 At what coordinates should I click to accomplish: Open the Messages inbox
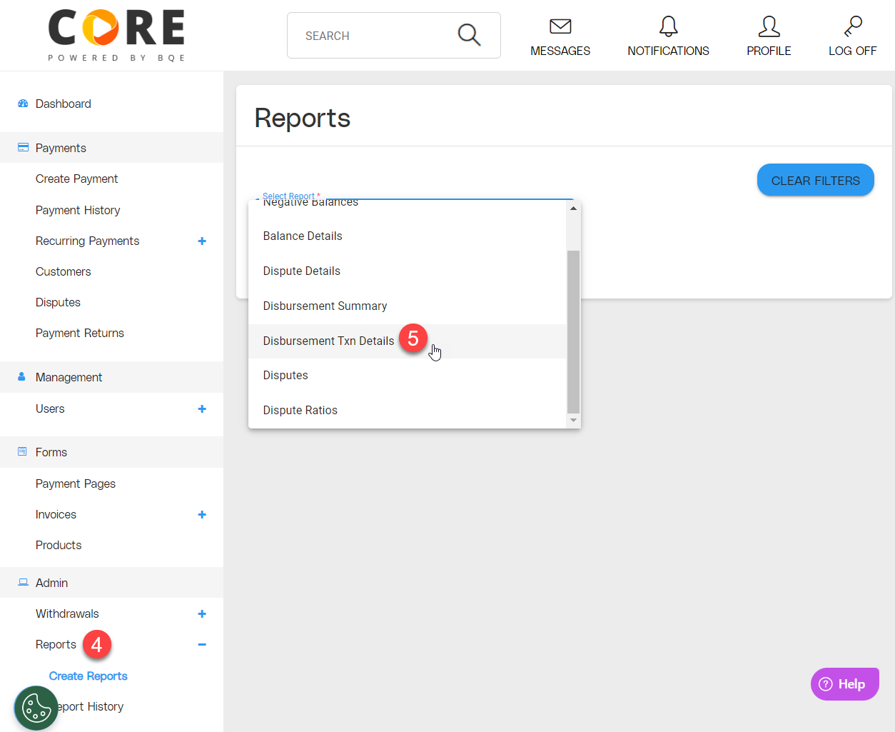[x=560, y=35]
